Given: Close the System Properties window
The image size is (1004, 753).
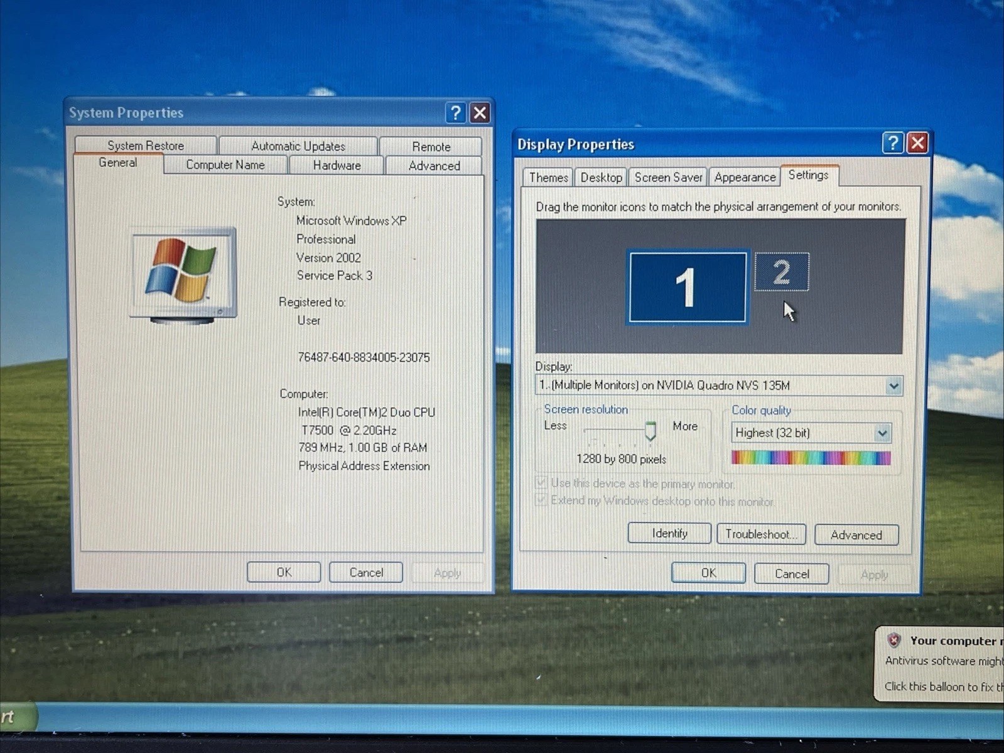Looking at the screenshot, I should pos(480,113).
